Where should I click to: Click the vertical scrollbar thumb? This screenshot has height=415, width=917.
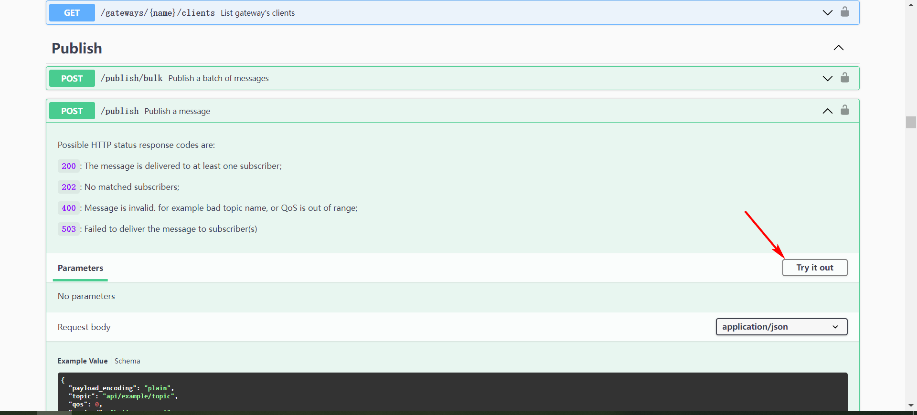pos(911,122)
